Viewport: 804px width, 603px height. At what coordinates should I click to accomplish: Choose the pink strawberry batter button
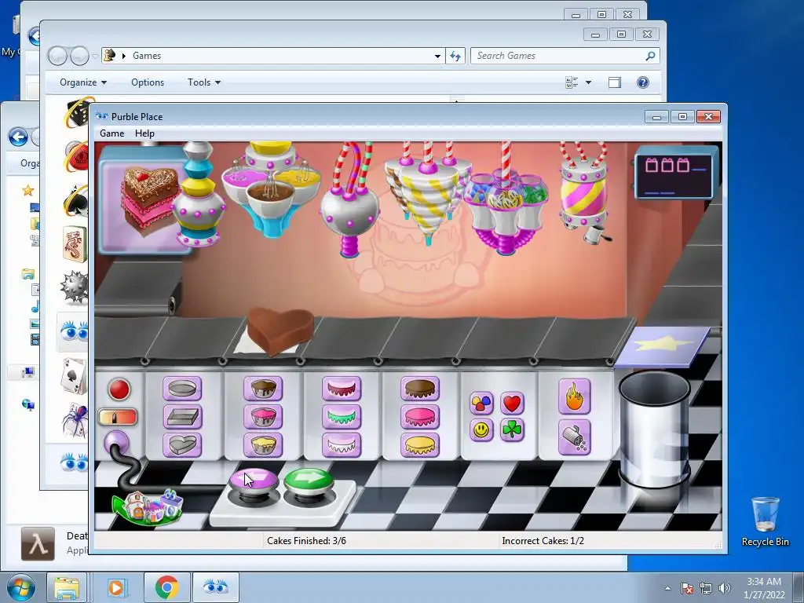point(263,416)
